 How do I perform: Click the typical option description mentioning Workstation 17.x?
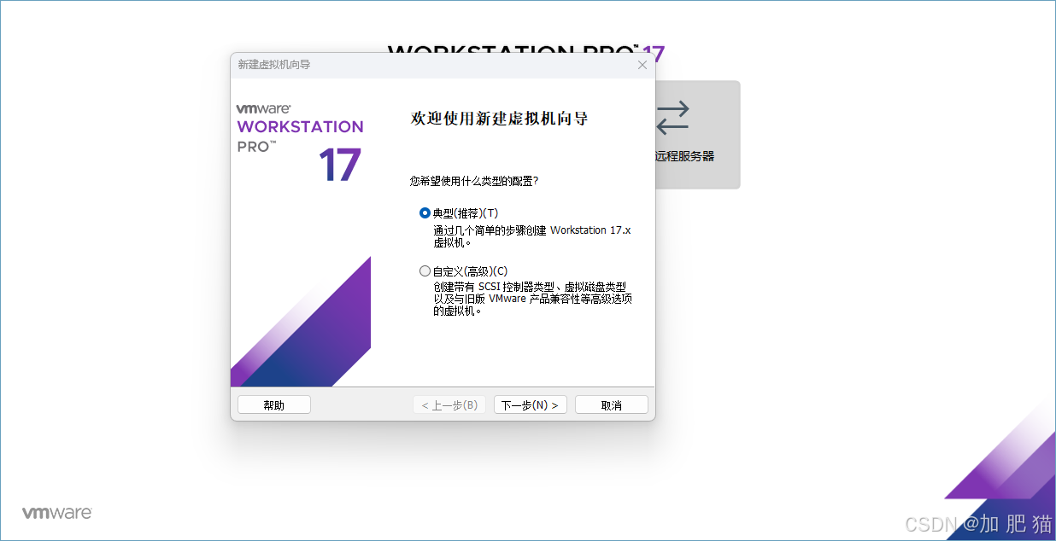coord(531,236)
